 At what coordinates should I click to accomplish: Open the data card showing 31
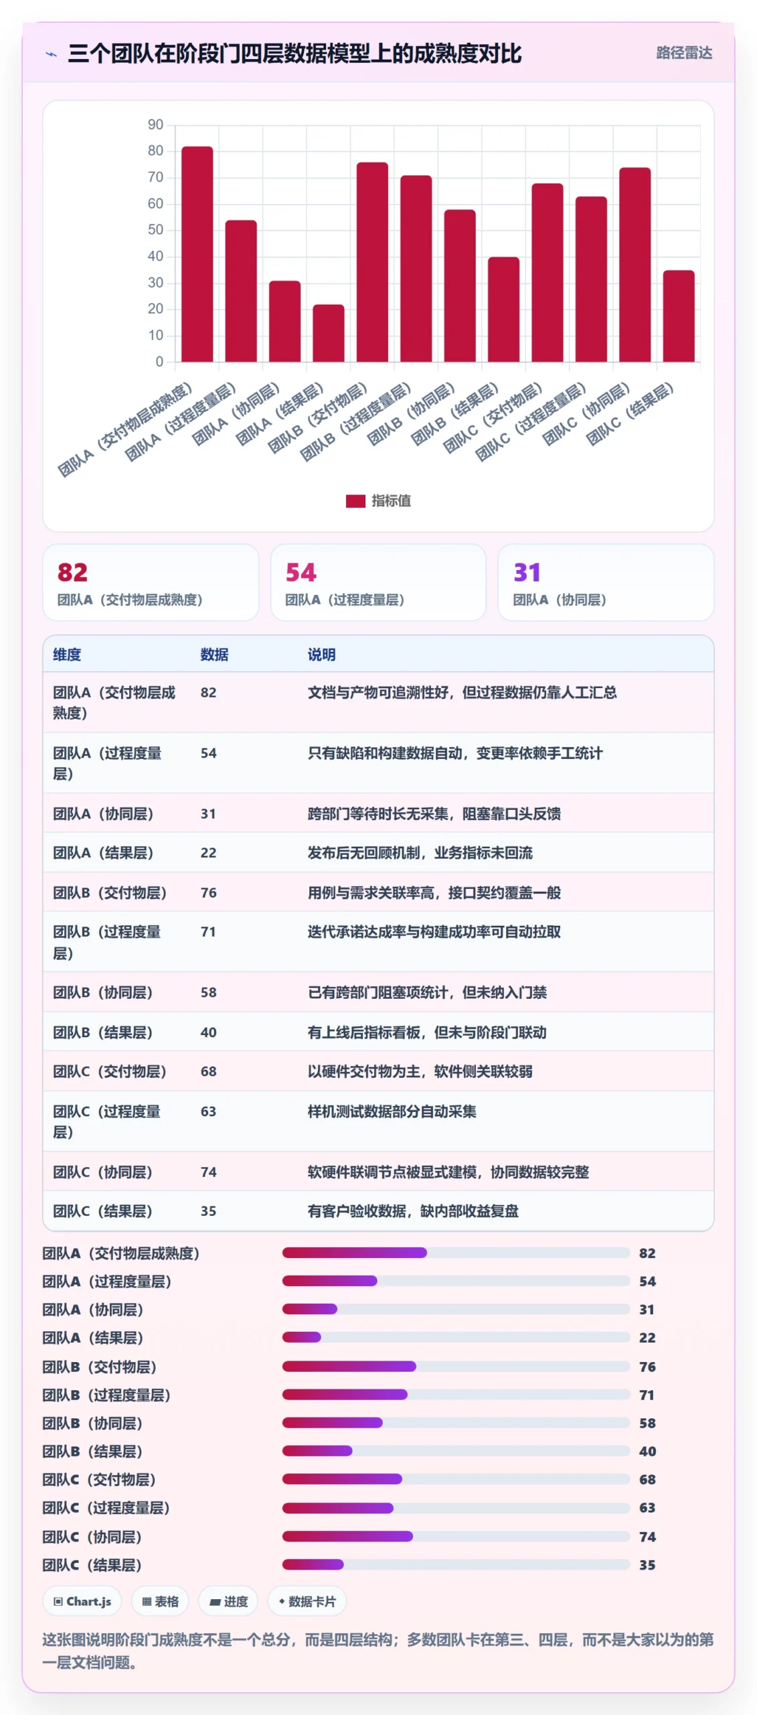pyautogui.click(x=606, y=582)
